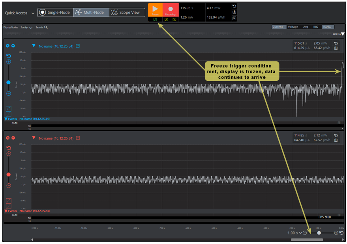Zoom in on the red node's current axis

(9, 154)
